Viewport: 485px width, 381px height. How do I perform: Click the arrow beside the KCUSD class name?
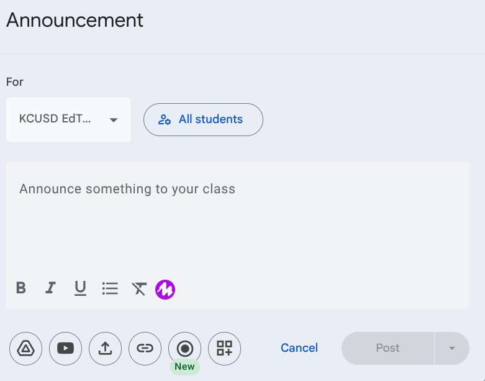[x=114, y=120]
